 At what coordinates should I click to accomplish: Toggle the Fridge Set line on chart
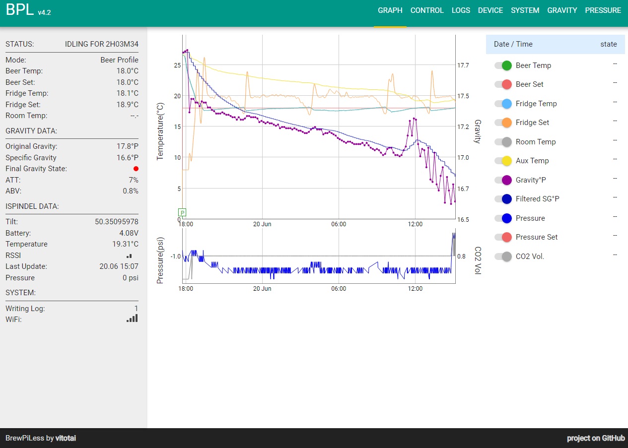(503, 123)
